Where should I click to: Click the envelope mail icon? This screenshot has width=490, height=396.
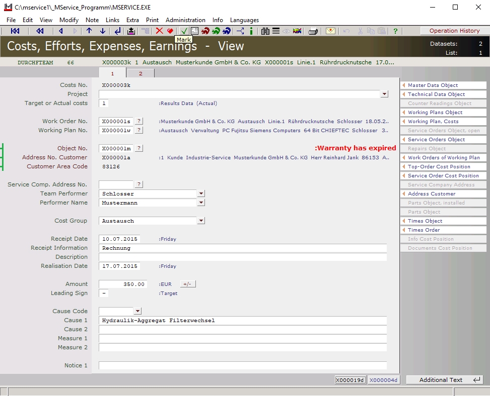330,31
